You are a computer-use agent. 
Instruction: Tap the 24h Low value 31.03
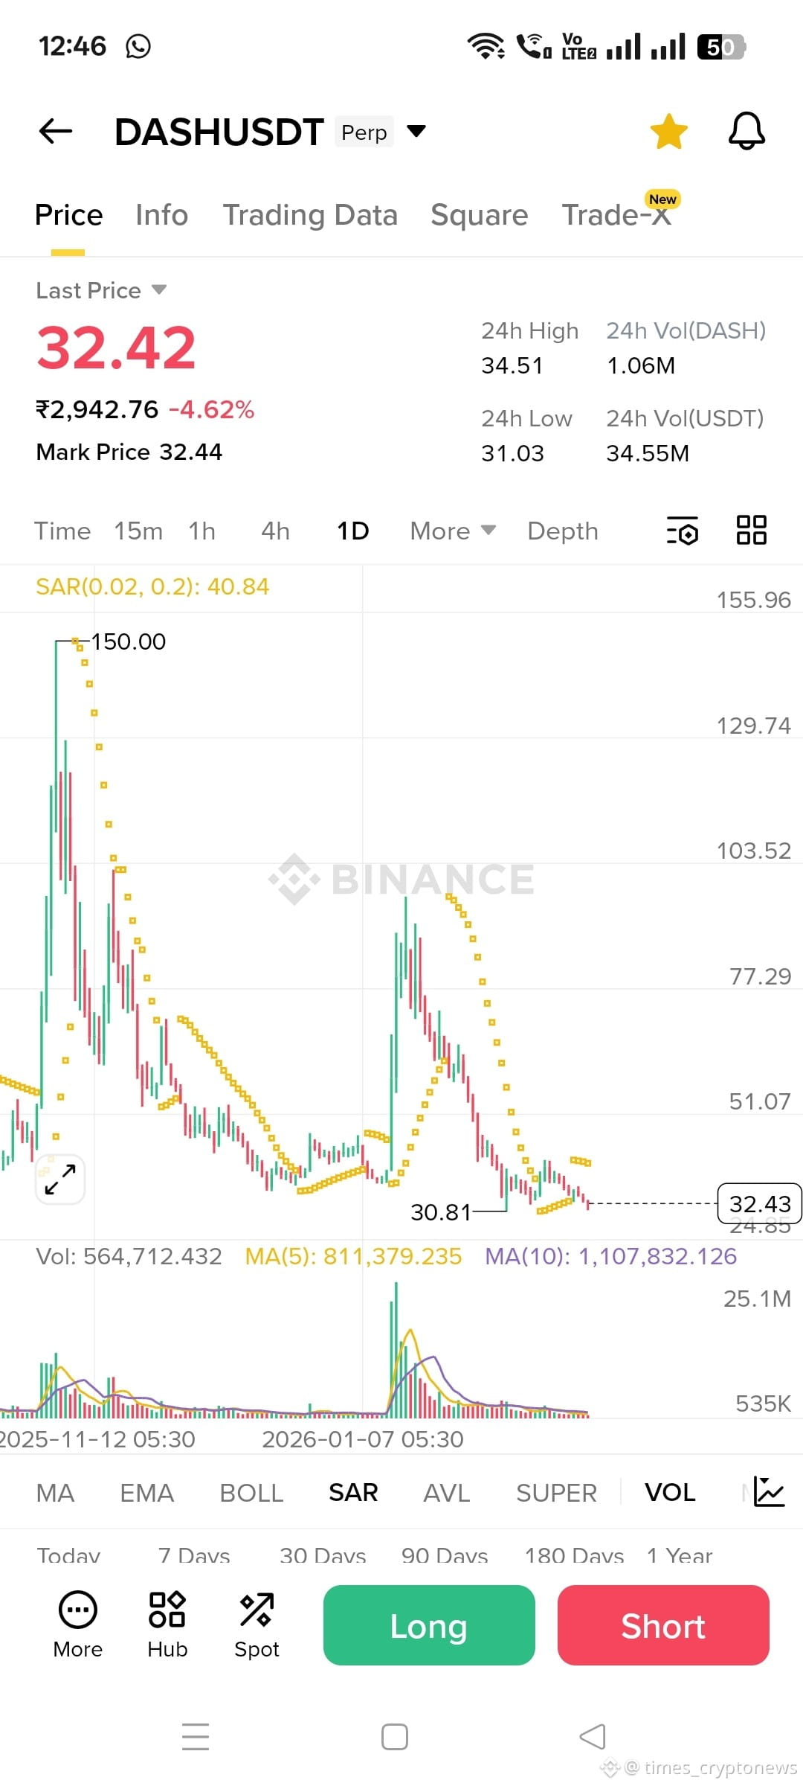point(512,453)
